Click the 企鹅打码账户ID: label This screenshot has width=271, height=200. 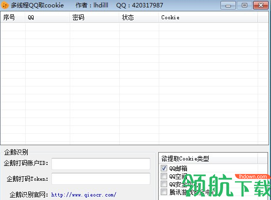click(26, 163)
